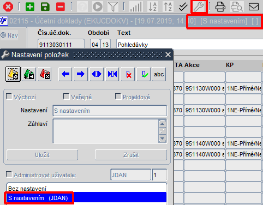The image size is (263, 205).
Task: Close the Nastavení položek dialog
Action: (168, 55)
